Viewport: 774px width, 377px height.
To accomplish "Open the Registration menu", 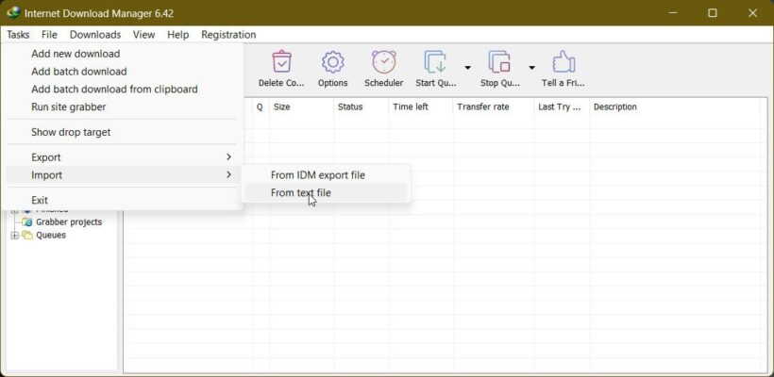I will [x=228, y=35].
